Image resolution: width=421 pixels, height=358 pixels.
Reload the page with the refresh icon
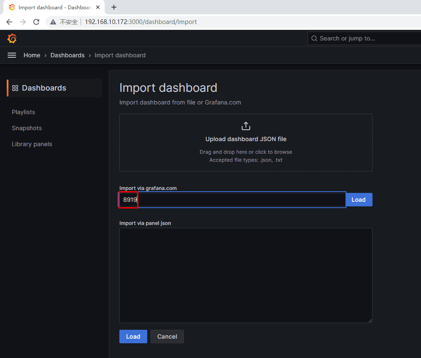pyautogui.click(x=36, y=22)
